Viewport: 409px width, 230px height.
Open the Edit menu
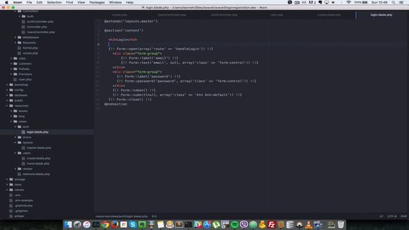[x=40, y=3]
